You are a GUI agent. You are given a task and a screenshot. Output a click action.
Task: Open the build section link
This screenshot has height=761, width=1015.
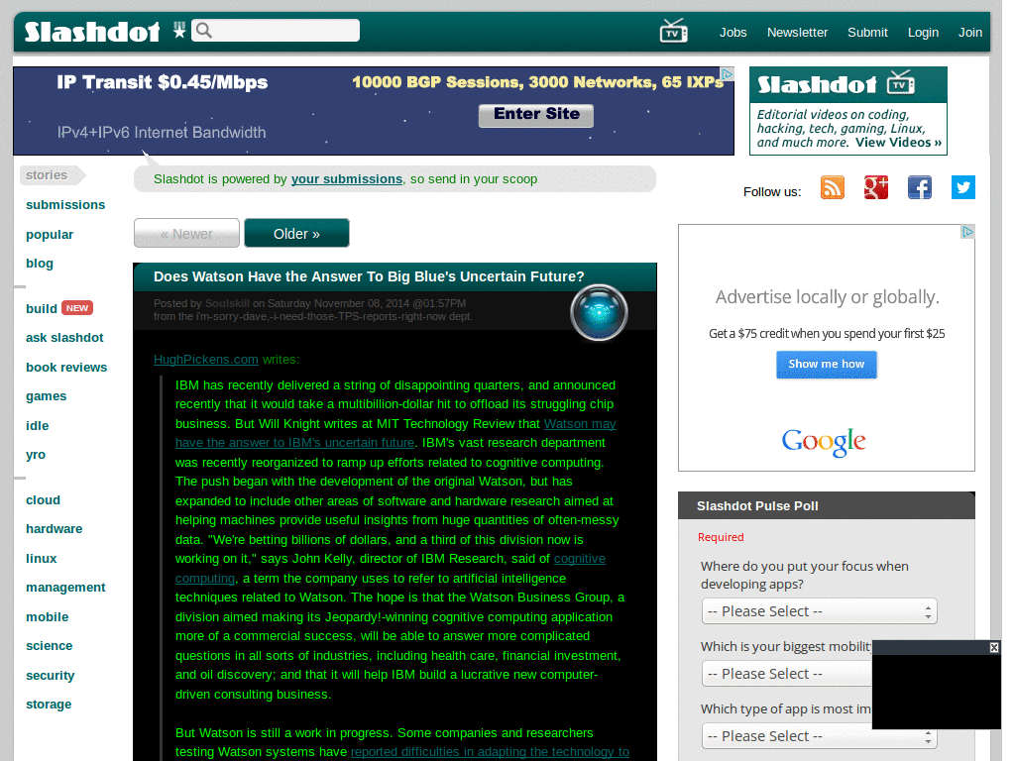click(x=42, y=309)
